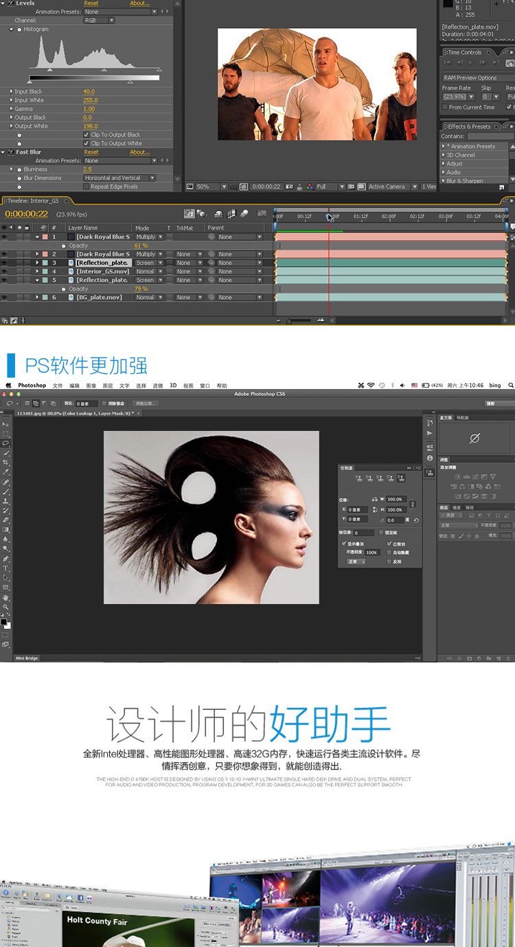Click Reset link for Fast Blur effect
Screen dimensions: 515x947
click(x=91, y=152)
